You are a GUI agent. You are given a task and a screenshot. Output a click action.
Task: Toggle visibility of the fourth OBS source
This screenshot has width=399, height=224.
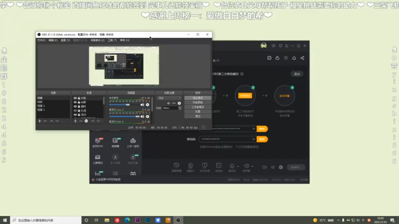coord(75,111)
